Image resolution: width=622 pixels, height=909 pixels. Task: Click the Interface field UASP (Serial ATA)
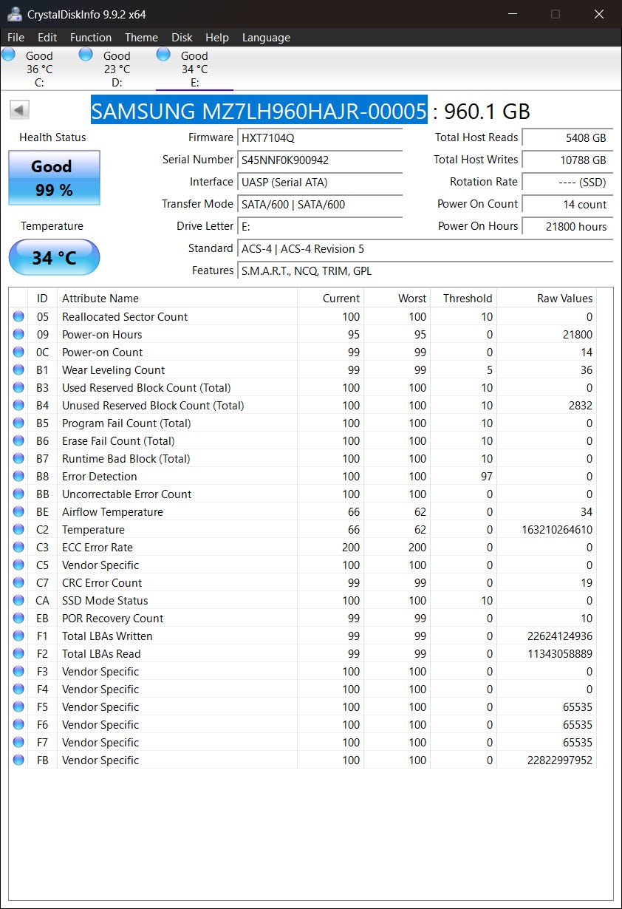(320, 183)
